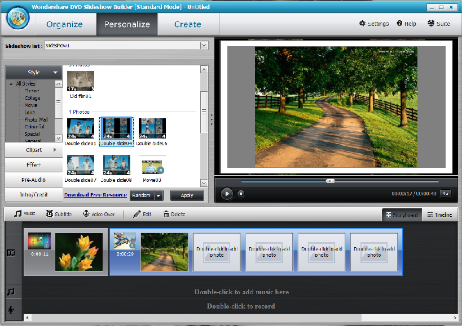
Task: Click the Wondershare round logo button
Action: 18,18
